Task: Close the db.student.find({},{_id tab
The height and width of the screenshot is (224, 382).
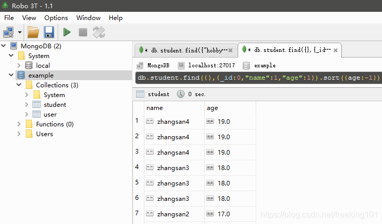Action: (336, 50)
